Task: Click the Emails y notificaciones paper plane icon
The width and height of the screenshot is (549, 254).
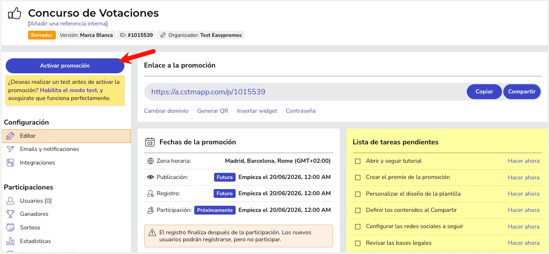Action: 11,149
